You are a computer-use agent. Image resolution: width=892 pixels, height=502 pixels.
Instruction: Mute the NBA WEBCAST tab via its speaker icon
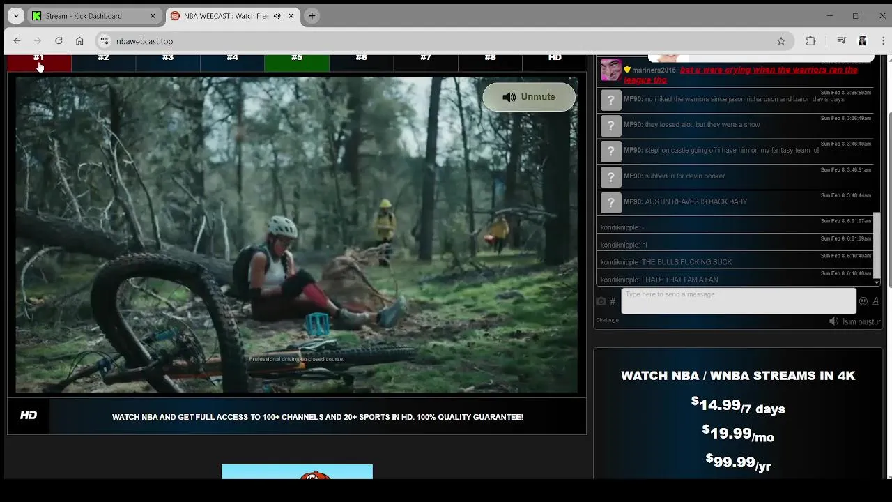coord(277,16)
